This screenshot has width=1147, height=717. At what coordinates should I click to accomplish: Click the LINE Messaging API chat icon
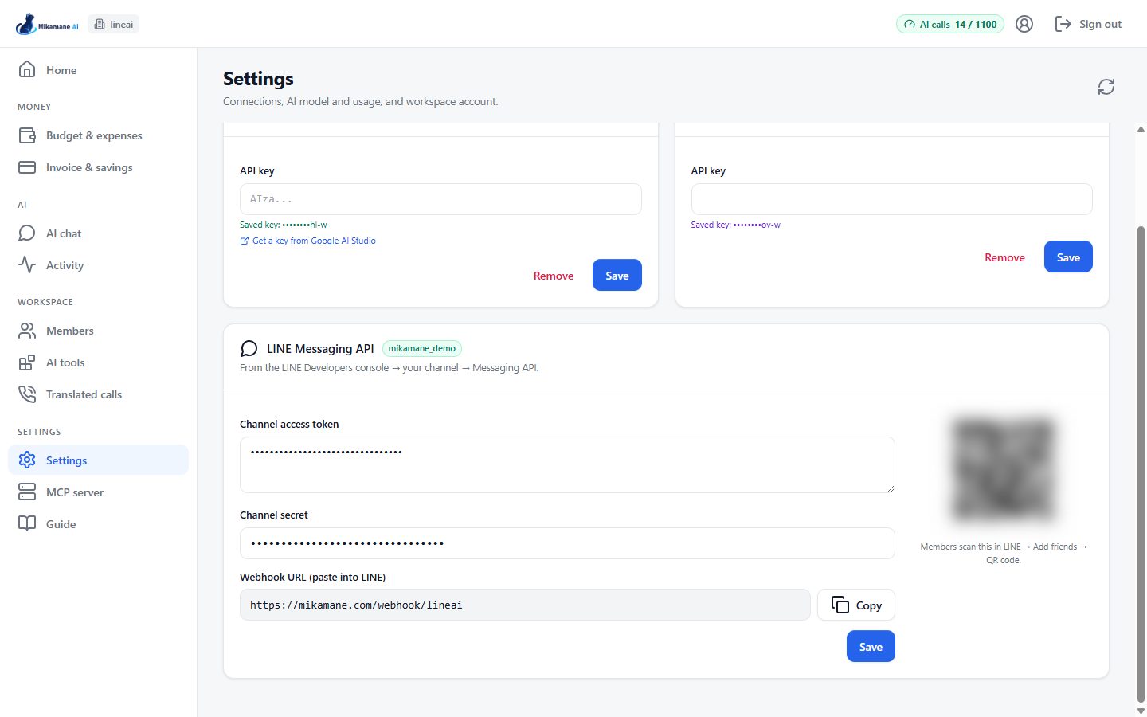click(249, 349)
